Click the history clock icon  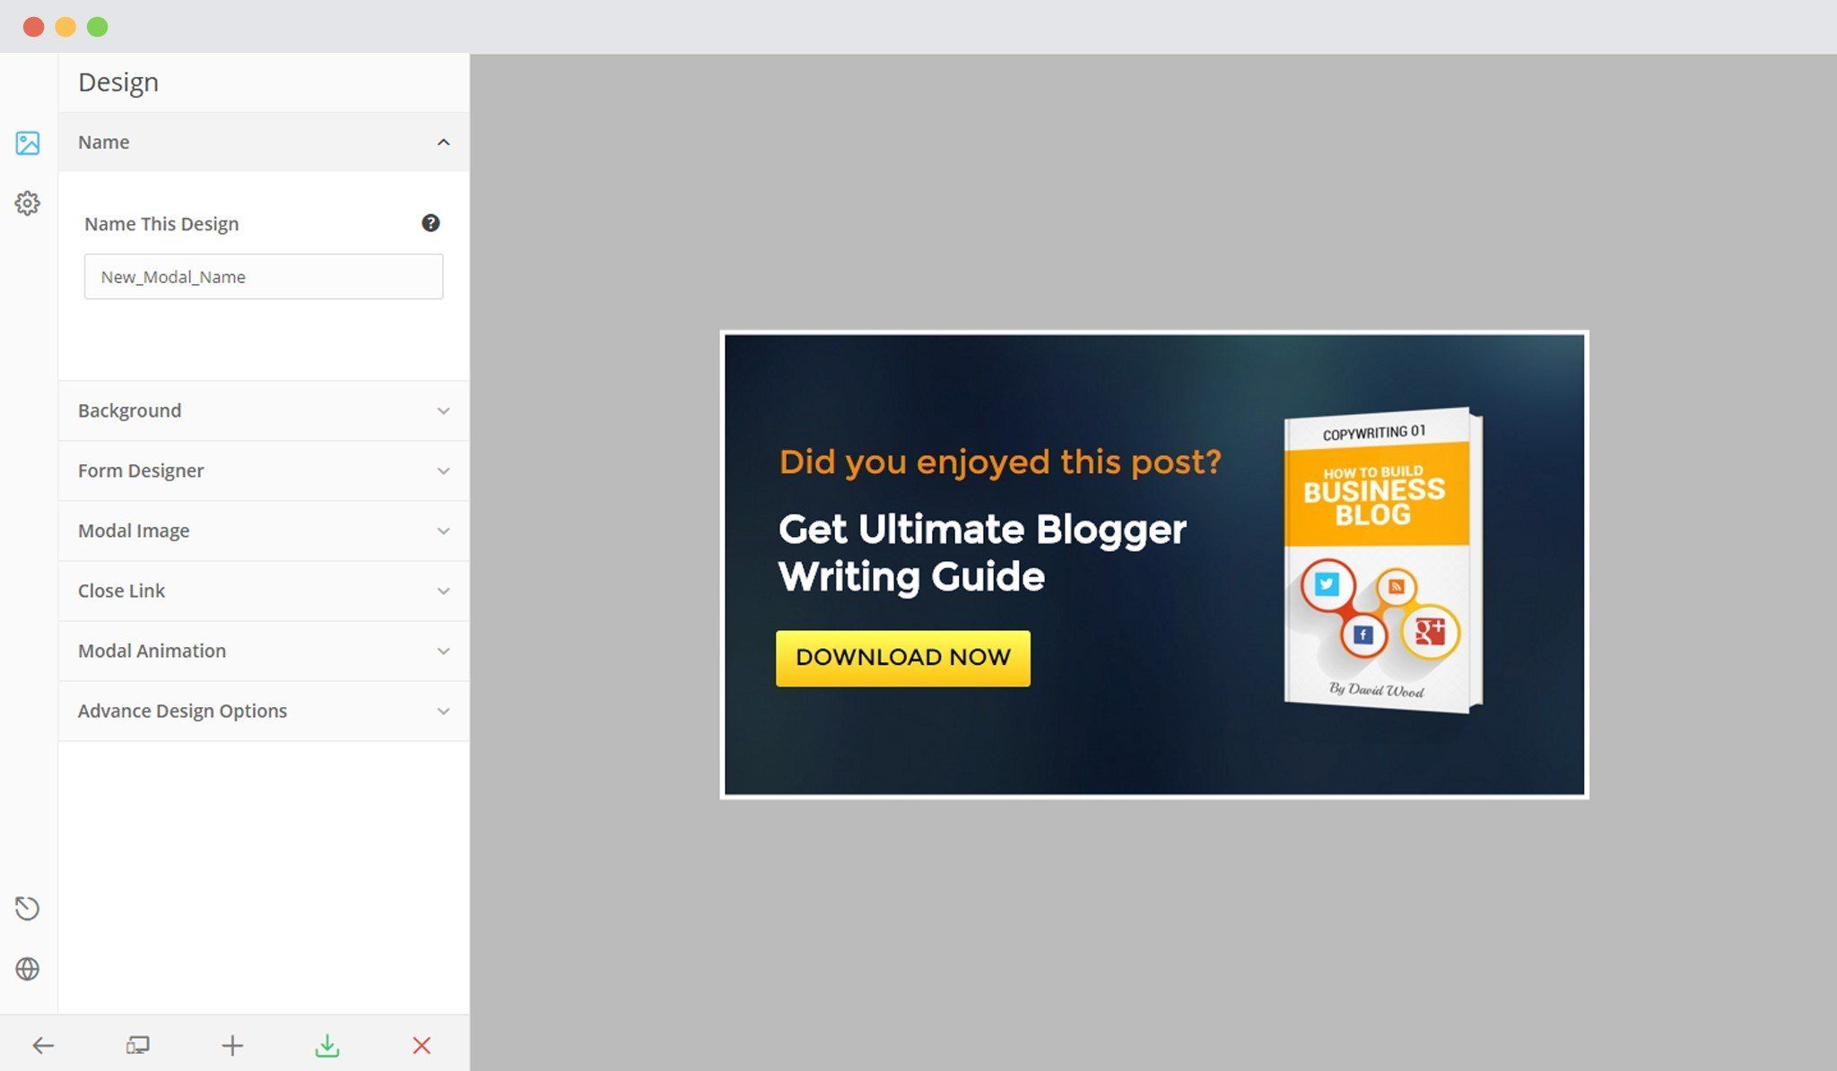[28, 908]
